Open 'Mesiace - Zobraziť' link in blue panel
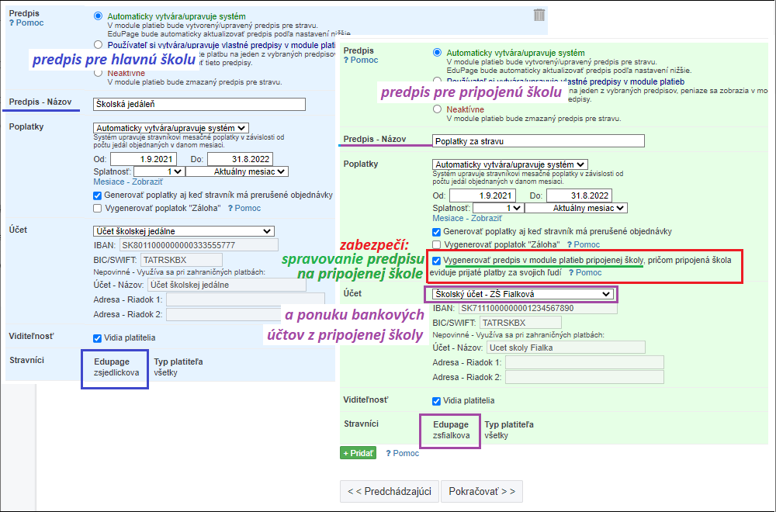This screenshot has width=776, height=512. [x=128, y=182]
